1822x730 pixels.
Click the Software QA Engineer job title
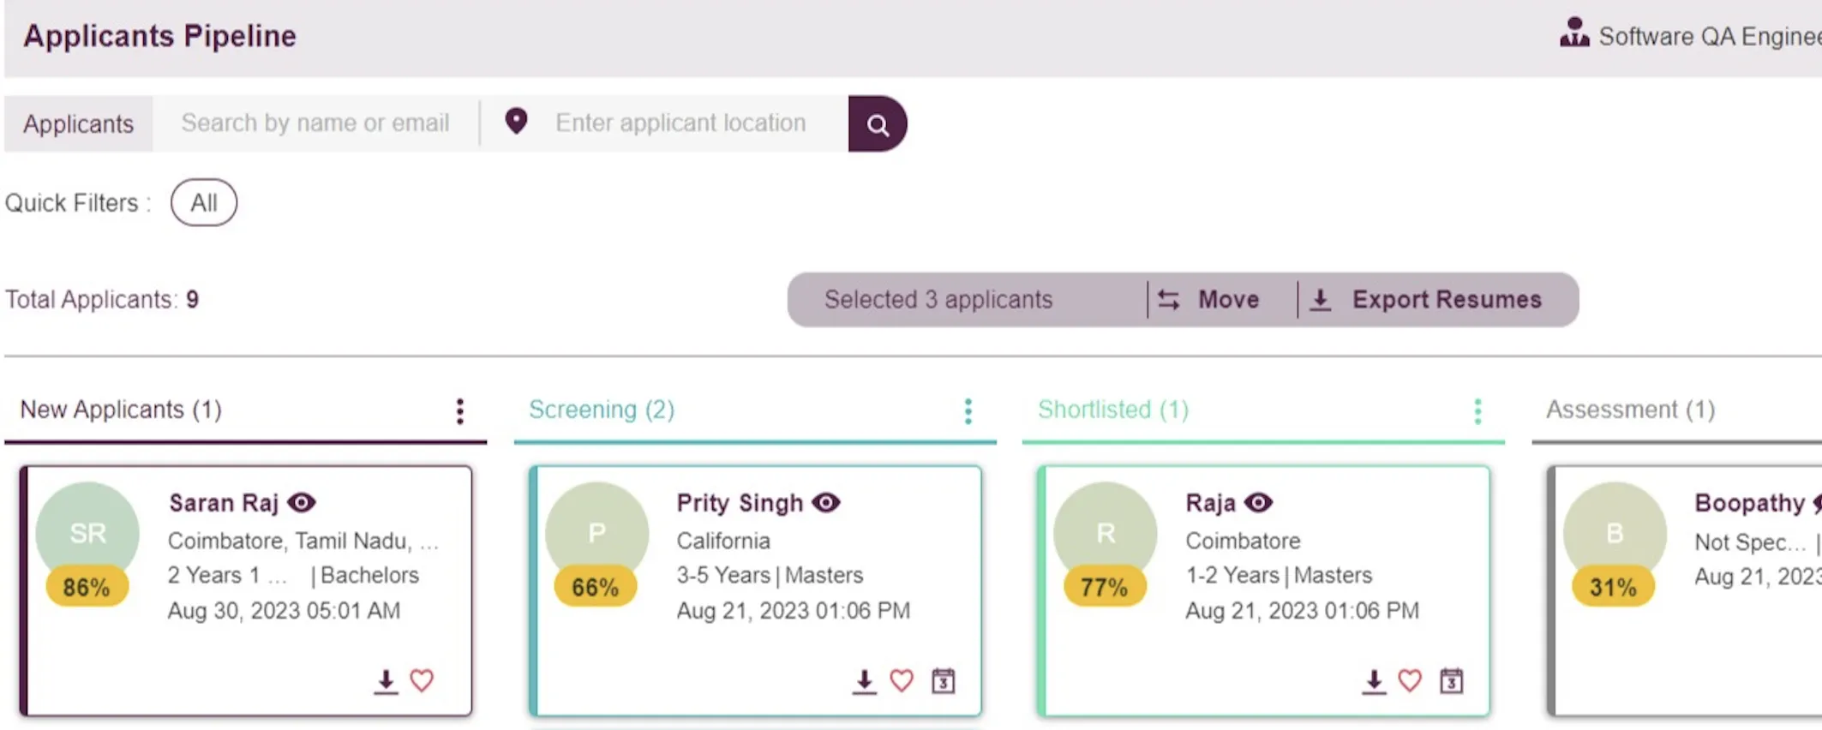click(1710, 36)
